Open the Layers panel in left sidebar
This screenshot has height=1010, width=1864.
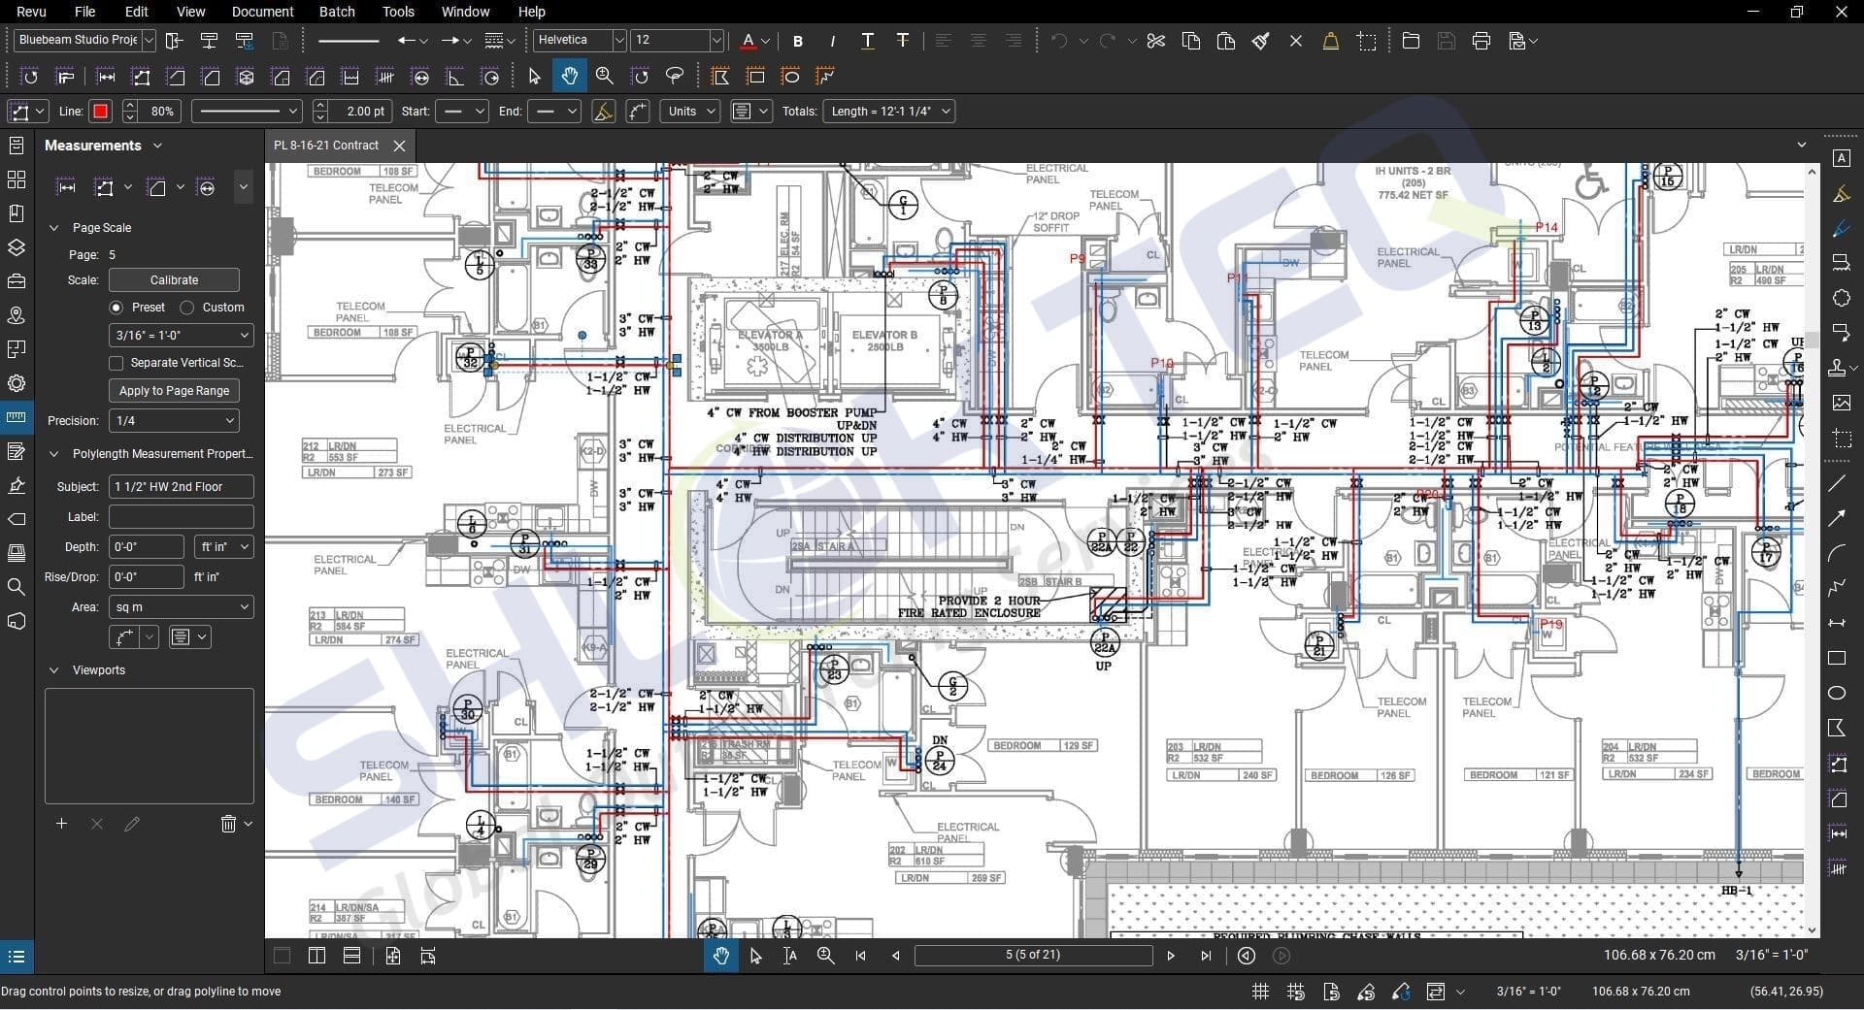click(x=17, y=247)
